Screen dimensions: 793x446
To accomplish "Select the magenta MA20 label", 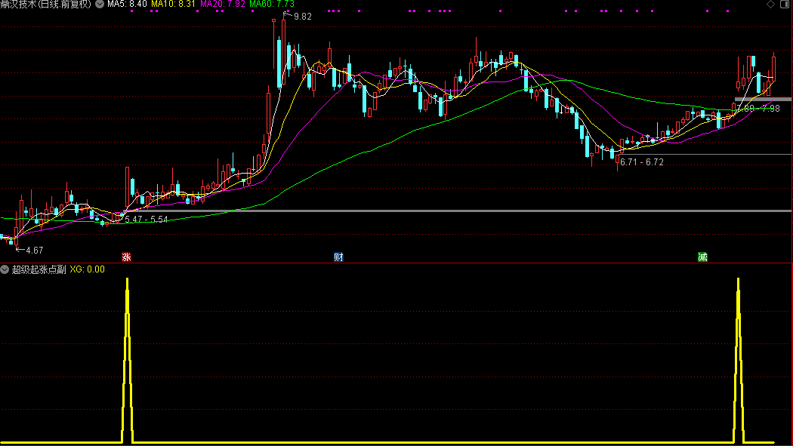I will 223,5.
